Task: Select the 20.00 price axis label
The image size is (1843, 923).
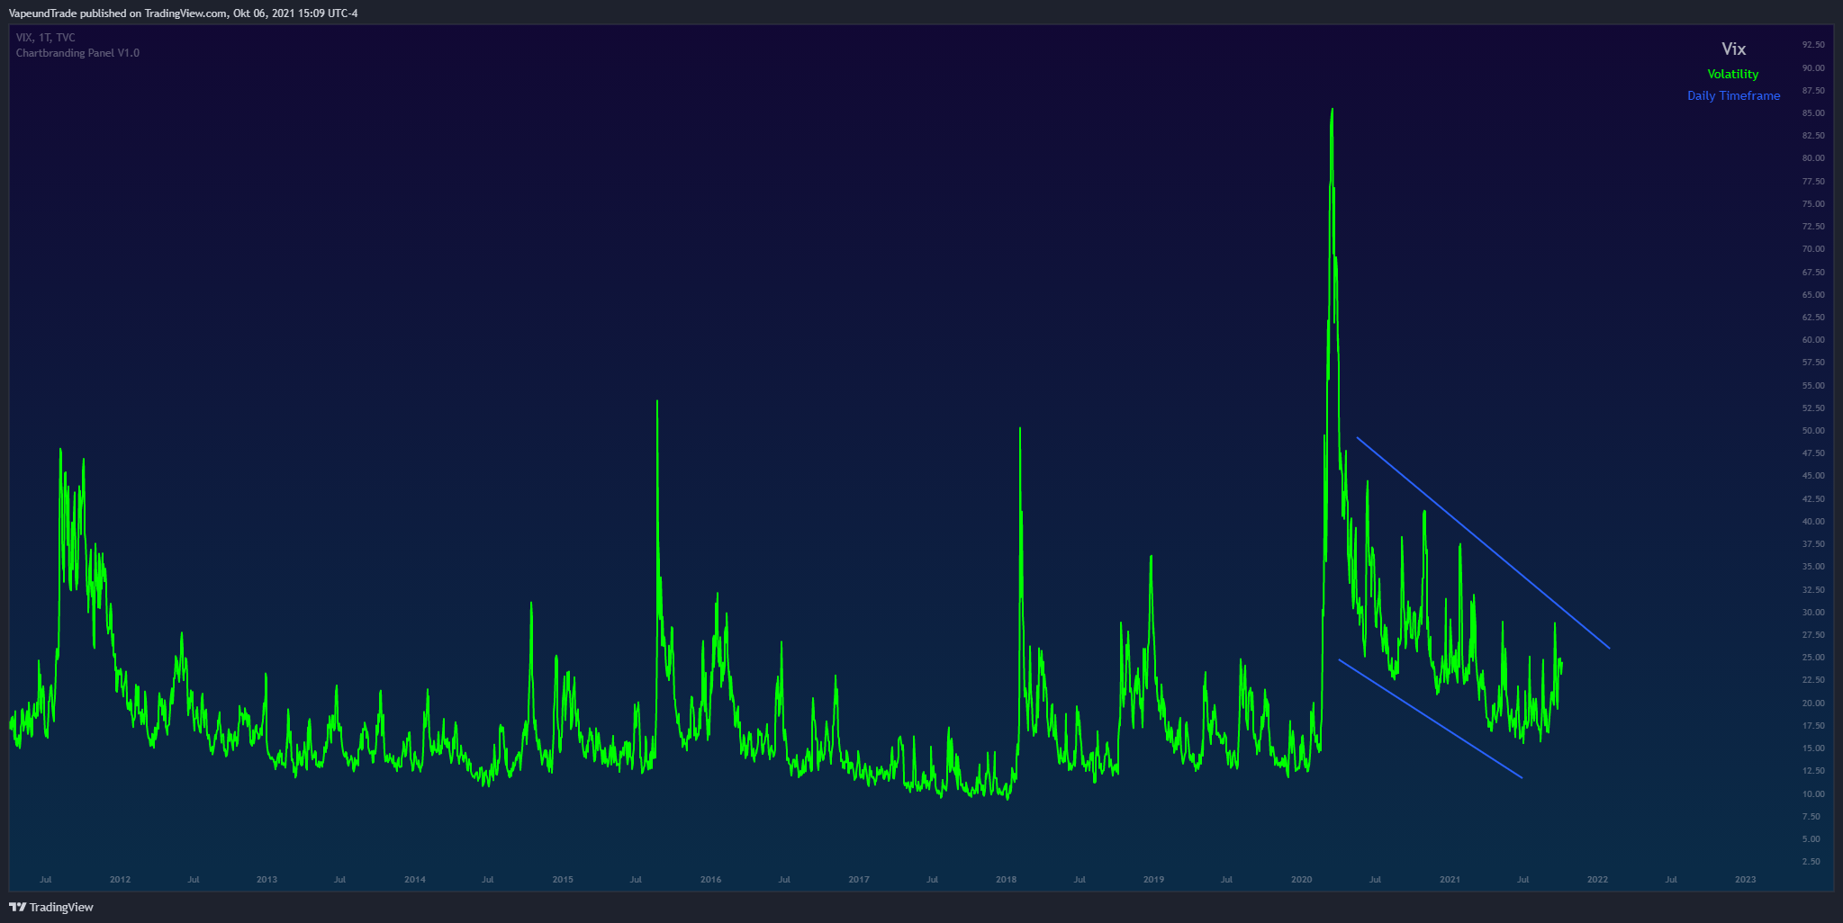Action: pyautogui.click(x=1813, y=703)
